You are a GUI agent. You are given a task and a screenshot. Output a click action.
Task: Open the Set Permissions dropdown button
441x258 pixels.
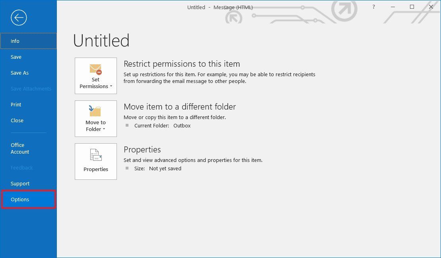click(95, 76)
